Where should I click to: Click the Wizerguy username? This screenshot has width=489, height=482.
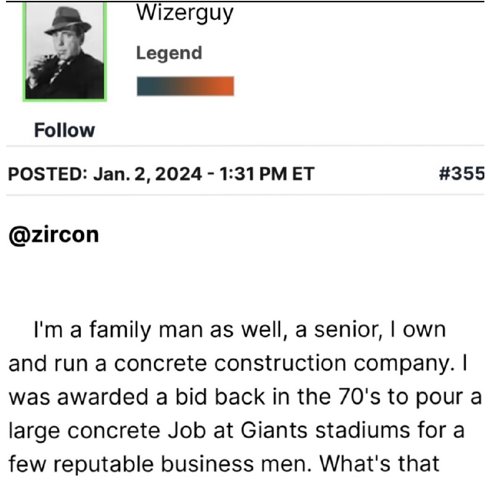click(x=184, y=14)
